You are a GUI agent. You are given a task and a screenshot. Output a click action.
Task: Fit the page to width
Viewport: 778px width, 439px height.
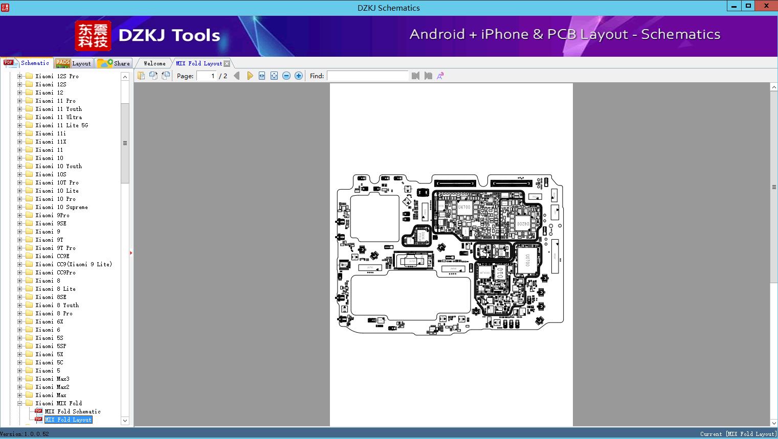click(x=262, y=76)
